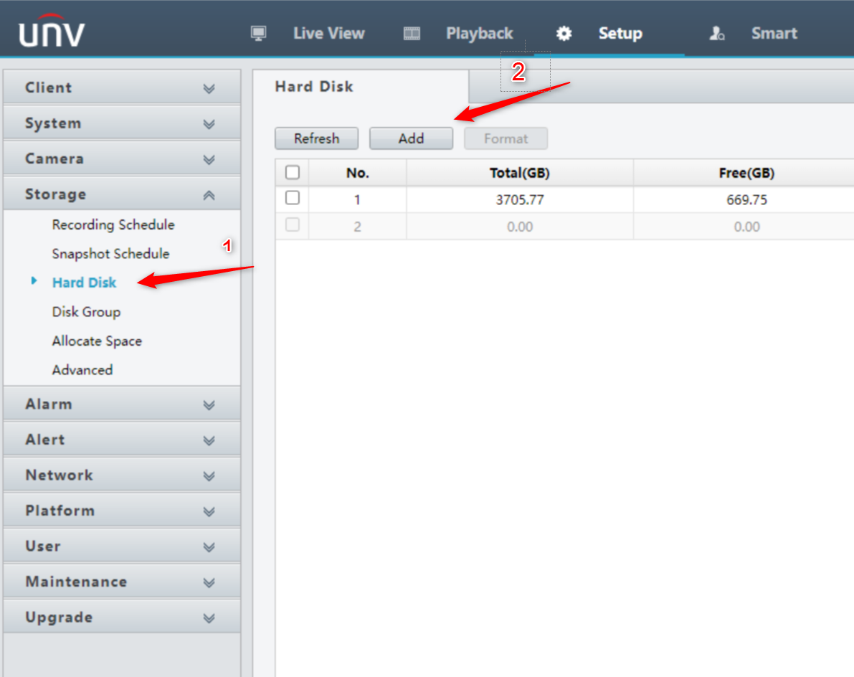Screen dimensions: 854x677
Task: Click the Smart person-search icon
Action: coord(717,34)
